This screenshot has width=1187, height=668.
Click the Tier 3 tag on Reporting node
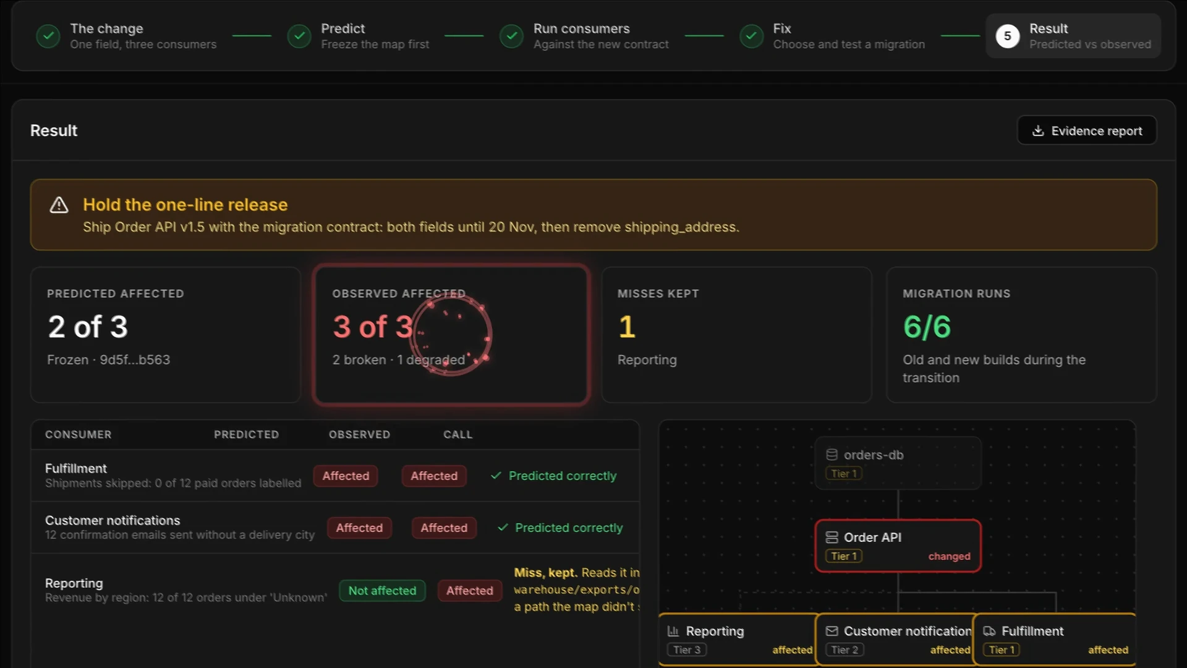point(687,649)
